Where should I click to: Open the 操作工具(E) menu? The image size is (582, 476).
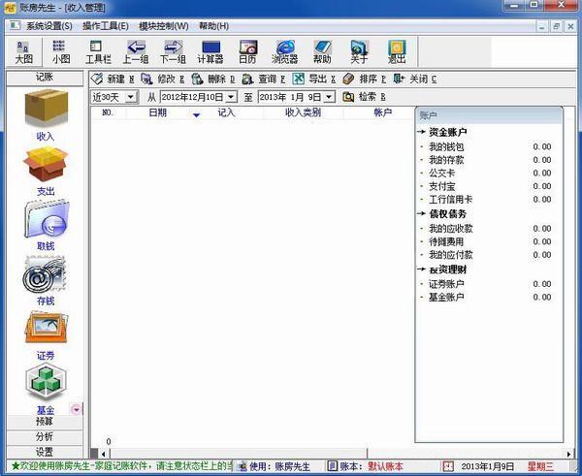[x=106, y=26]
